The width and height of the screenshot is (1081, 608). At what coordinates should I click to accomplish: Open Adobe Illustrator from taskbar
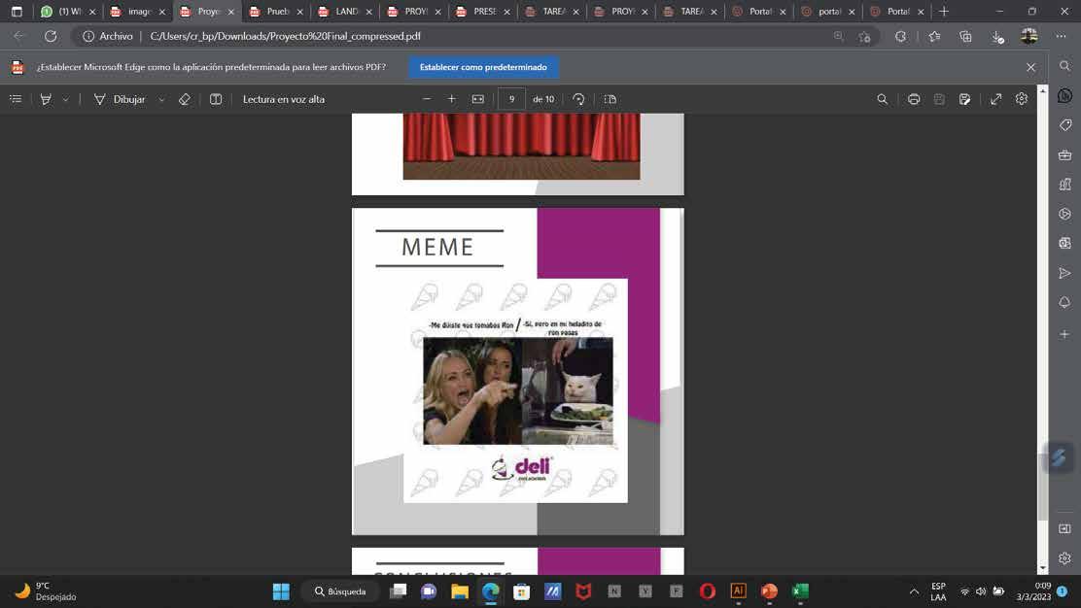[738, 591]
